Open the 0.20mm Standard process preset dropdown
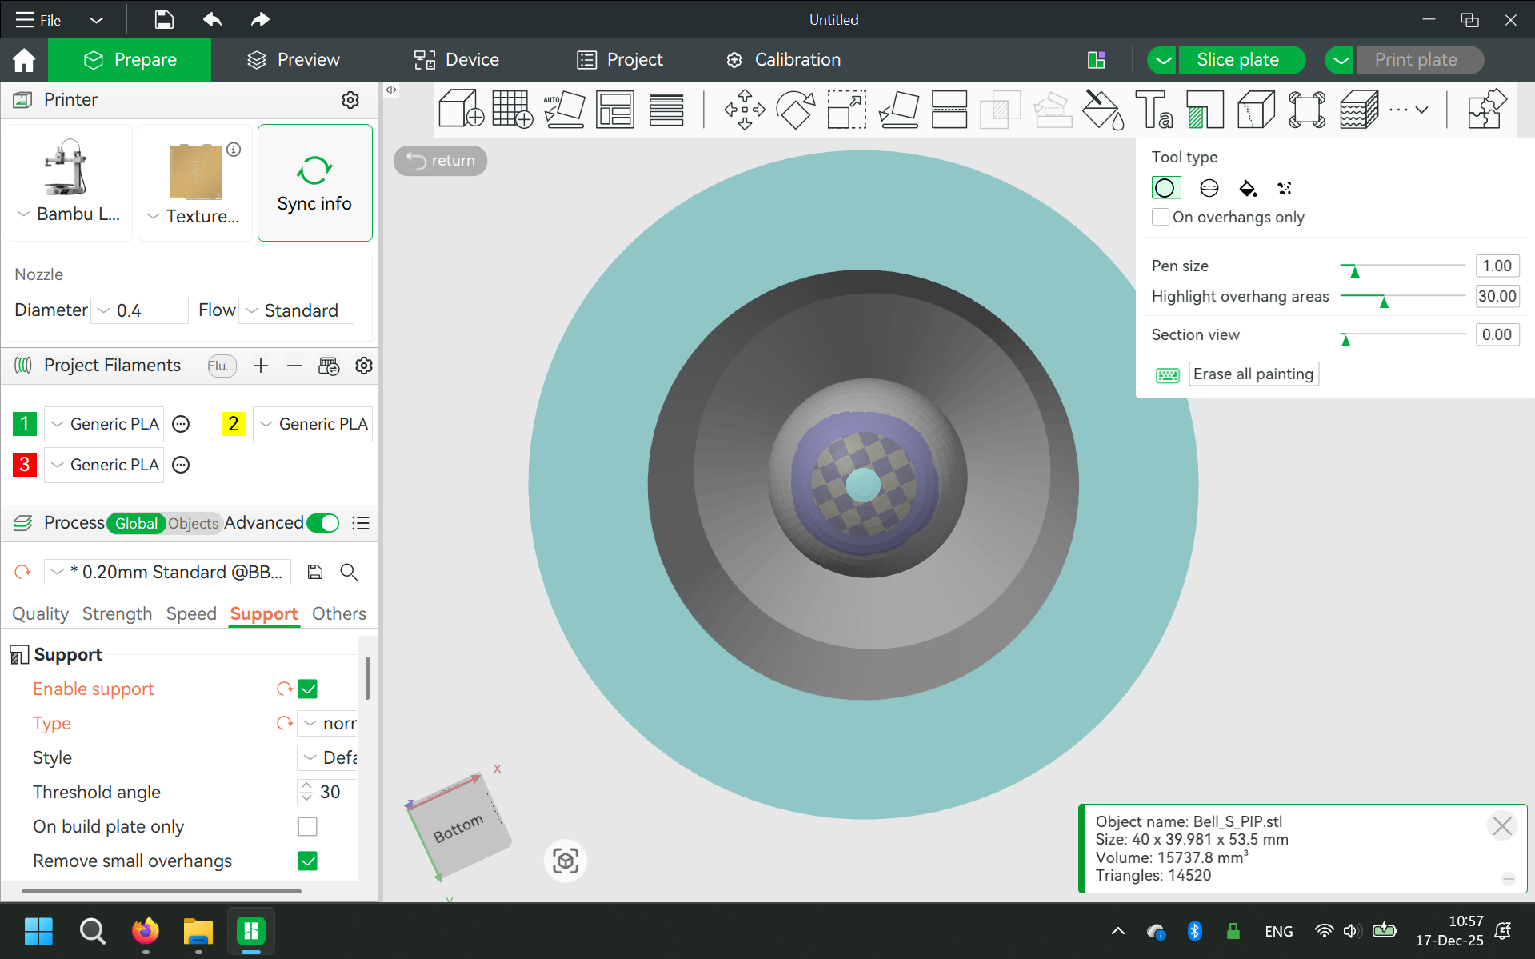The width and height of the screenshot is (1535, 959). point(167,572)
